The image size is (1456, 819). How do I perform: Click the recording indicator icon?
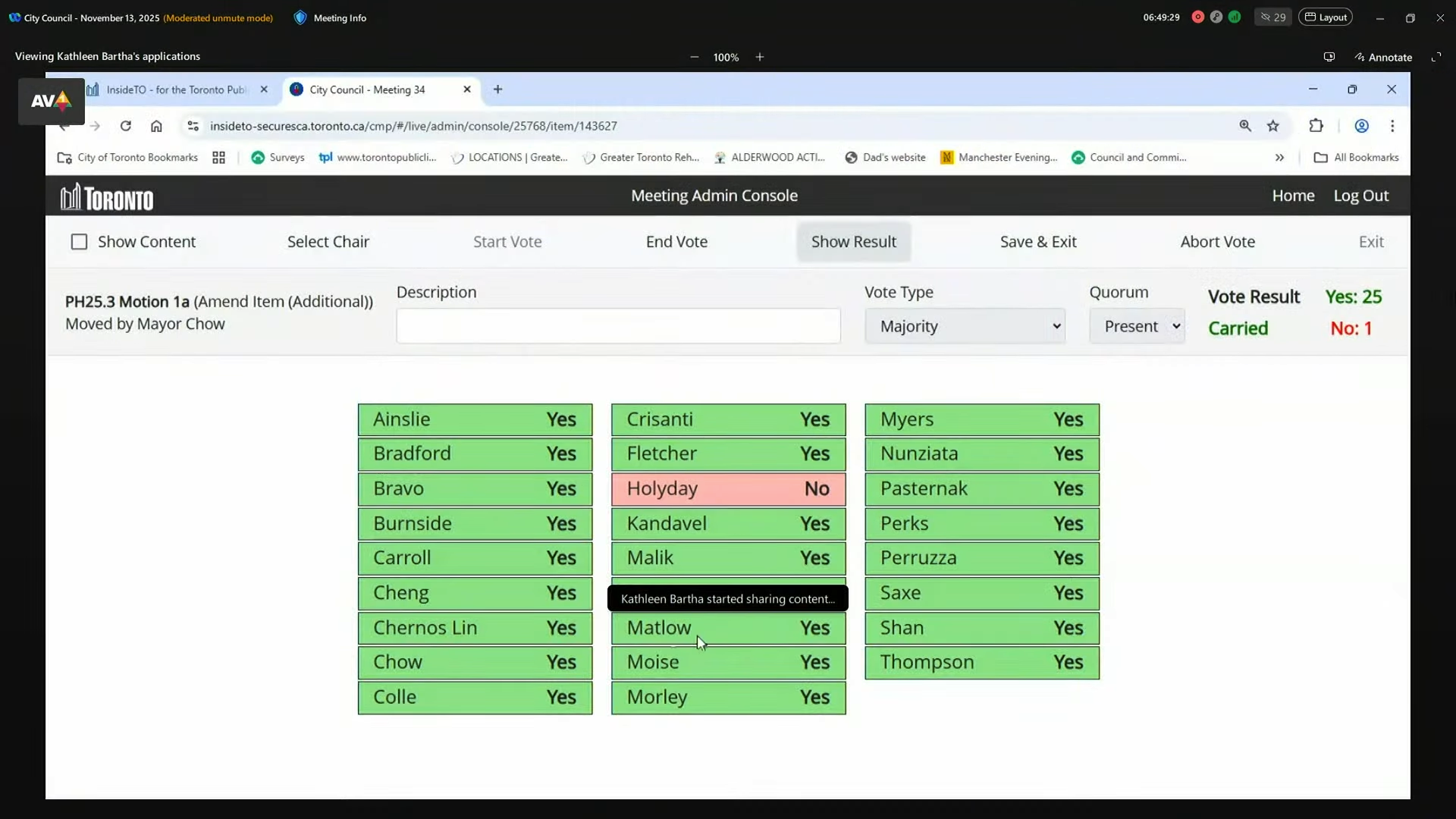click(1198, 17)
